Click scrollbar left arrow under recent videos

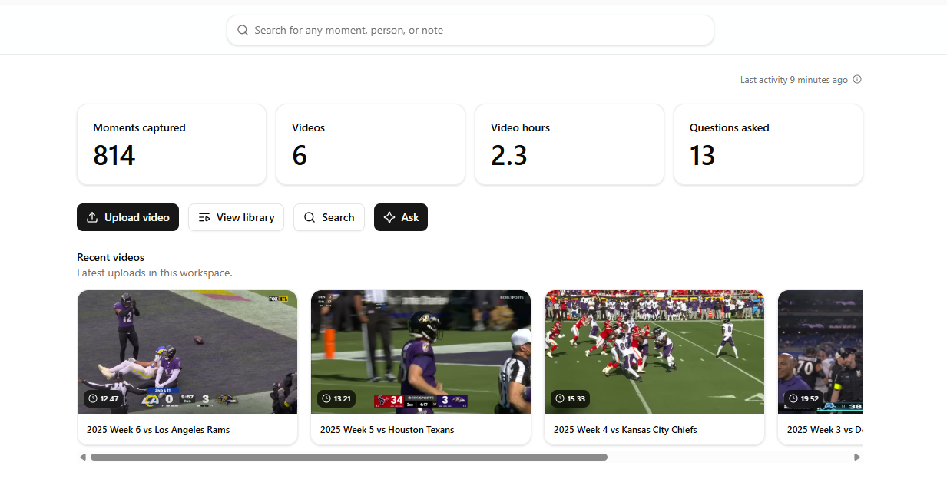83,457
